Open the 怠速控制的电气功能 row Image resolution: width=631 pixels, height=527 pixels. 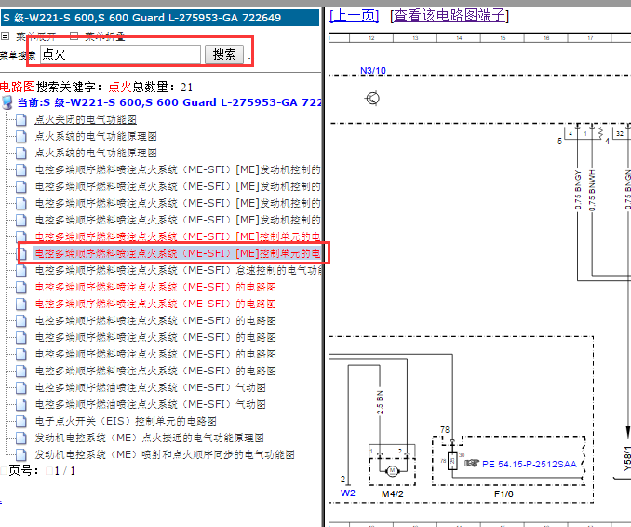[x=179, y=270]
